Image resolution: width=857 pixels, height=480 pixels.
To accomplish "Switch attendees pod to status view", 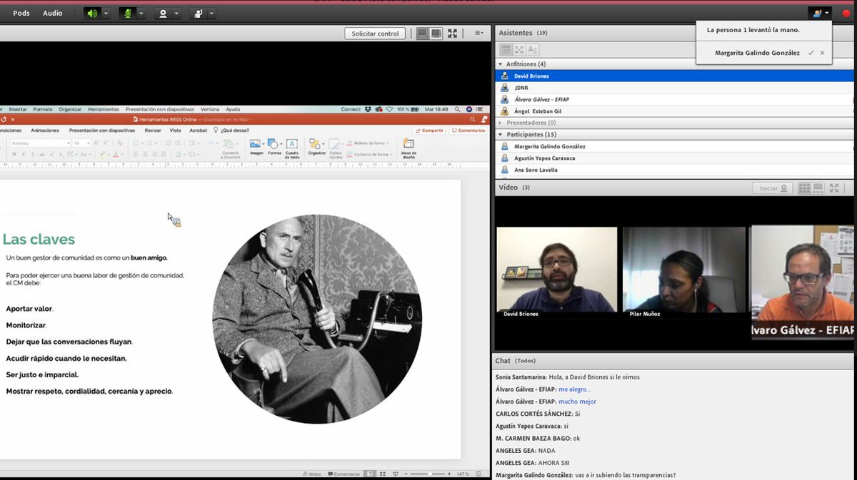I will click(533, 50).
